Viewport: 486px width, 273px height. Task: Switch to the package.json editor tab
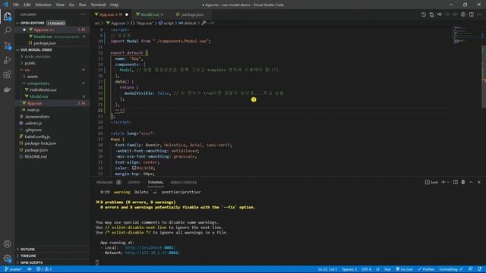tap(190, 14)
